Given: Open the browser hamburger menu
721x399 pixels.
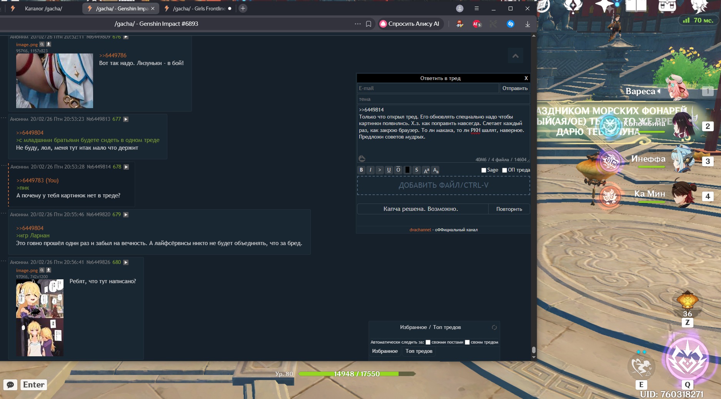Looking at the screenshot, I should [x=477, y=8].
